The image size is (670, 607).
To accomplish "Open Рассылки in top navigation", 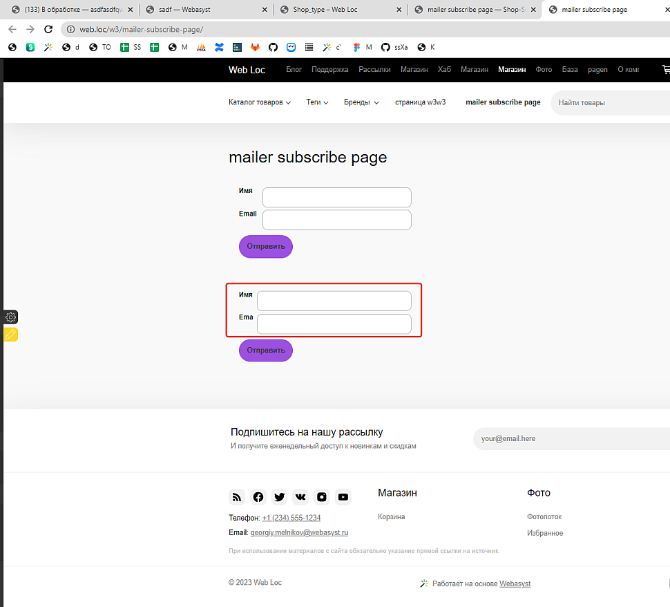I will (x=374, y=70).
